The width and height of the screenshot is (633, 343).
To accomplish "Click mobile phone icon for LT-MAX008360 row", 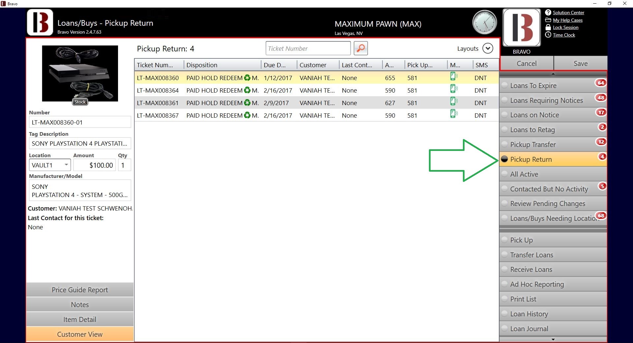I will (x=454, y=76).
